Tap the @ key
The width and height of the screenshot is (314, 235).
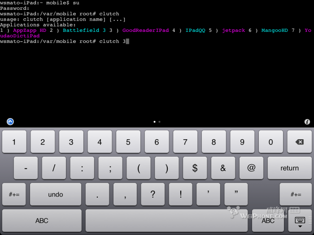[x=251, y=168]
